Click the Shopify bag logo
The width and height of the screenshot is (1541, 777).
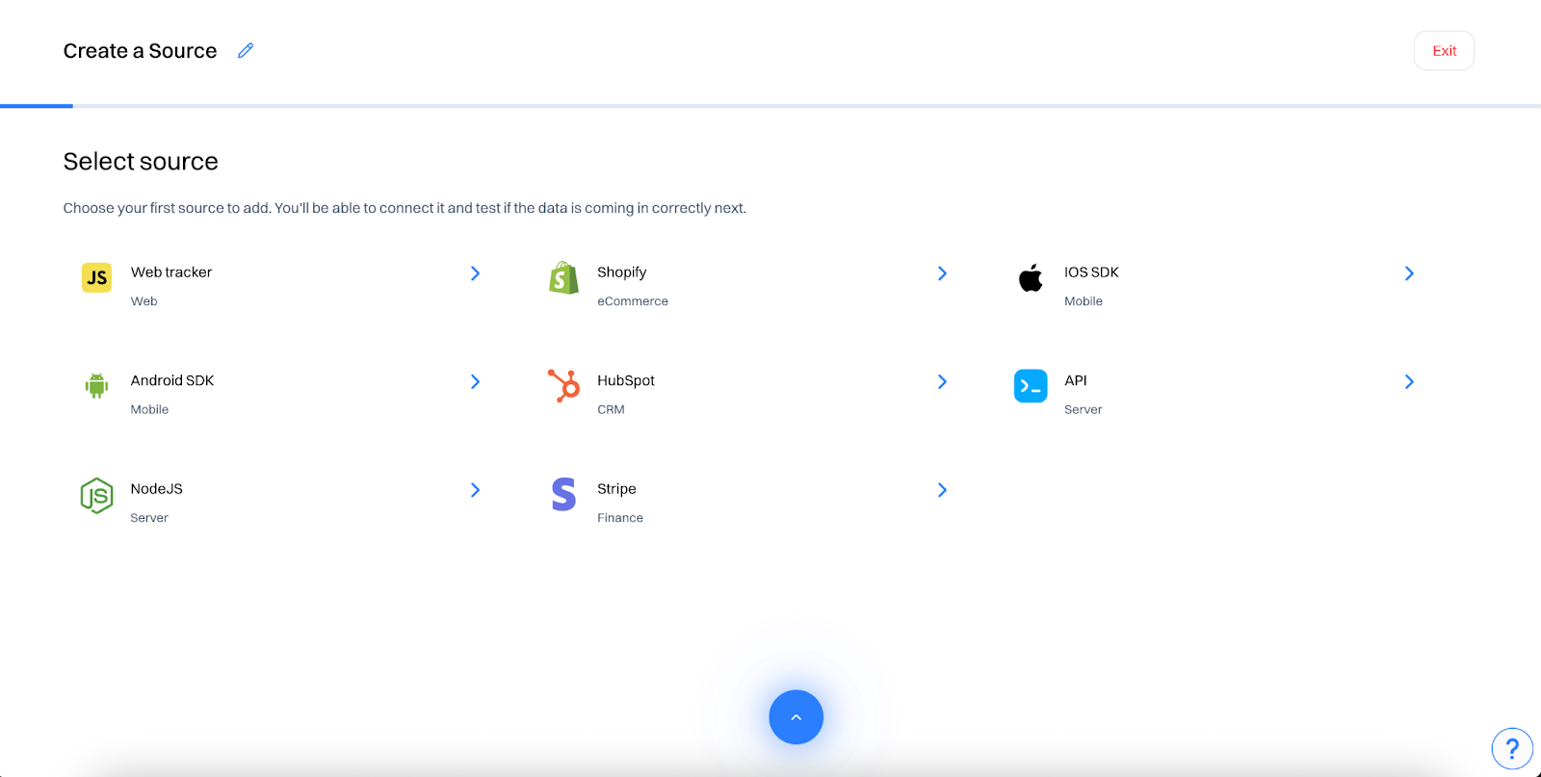(x=563, y=277)
